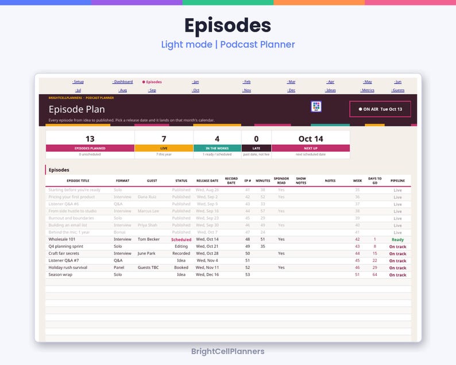Screen dimensions: 456x365
Task: Select the Wholesale 101 episode title
Action: 61,239
